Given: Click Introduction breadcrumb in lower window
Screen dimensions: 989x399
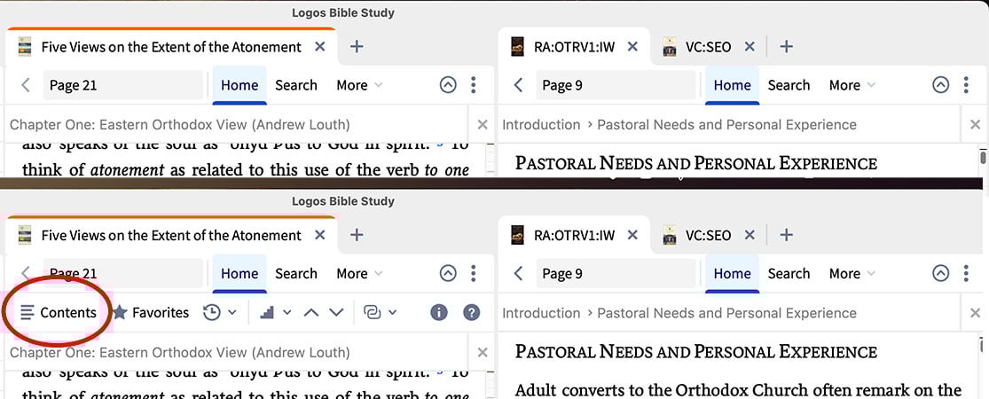Looking at the screenshot, I should 541,313.
